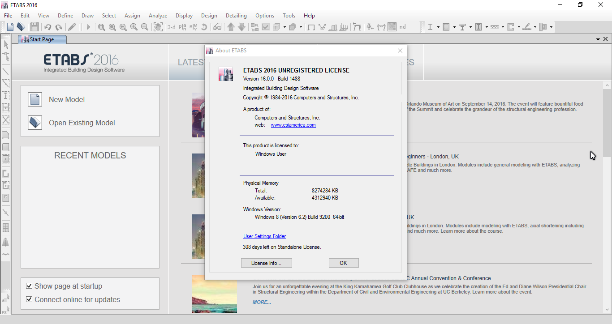Open the www.csiamerica.com link
The image size is (612, 324).
click(x=293, y=125)
